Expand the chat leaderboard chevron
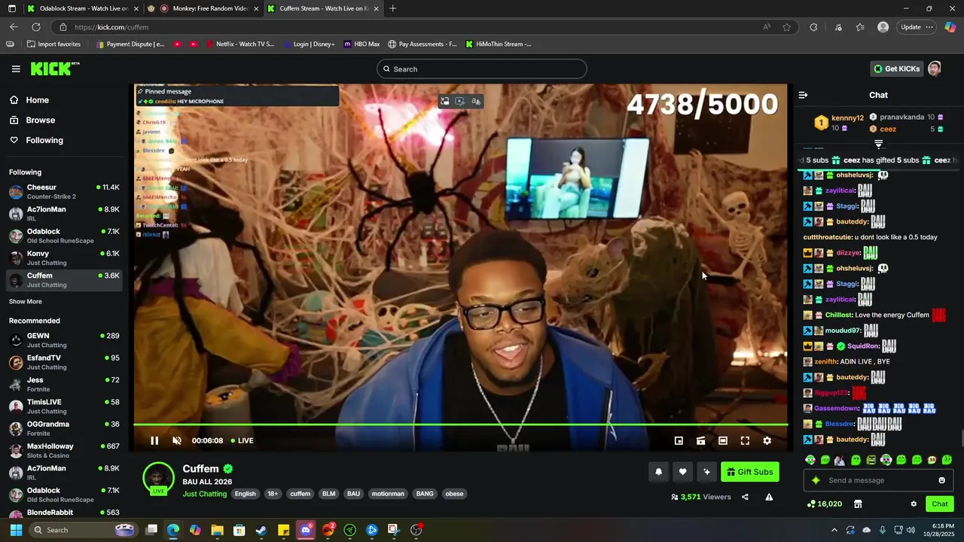Viewport: 964px width, 542px height. pos(878,144)
